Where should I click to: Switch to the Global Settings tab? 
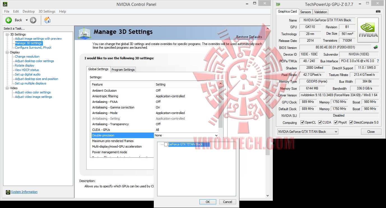tap(98, 69)
